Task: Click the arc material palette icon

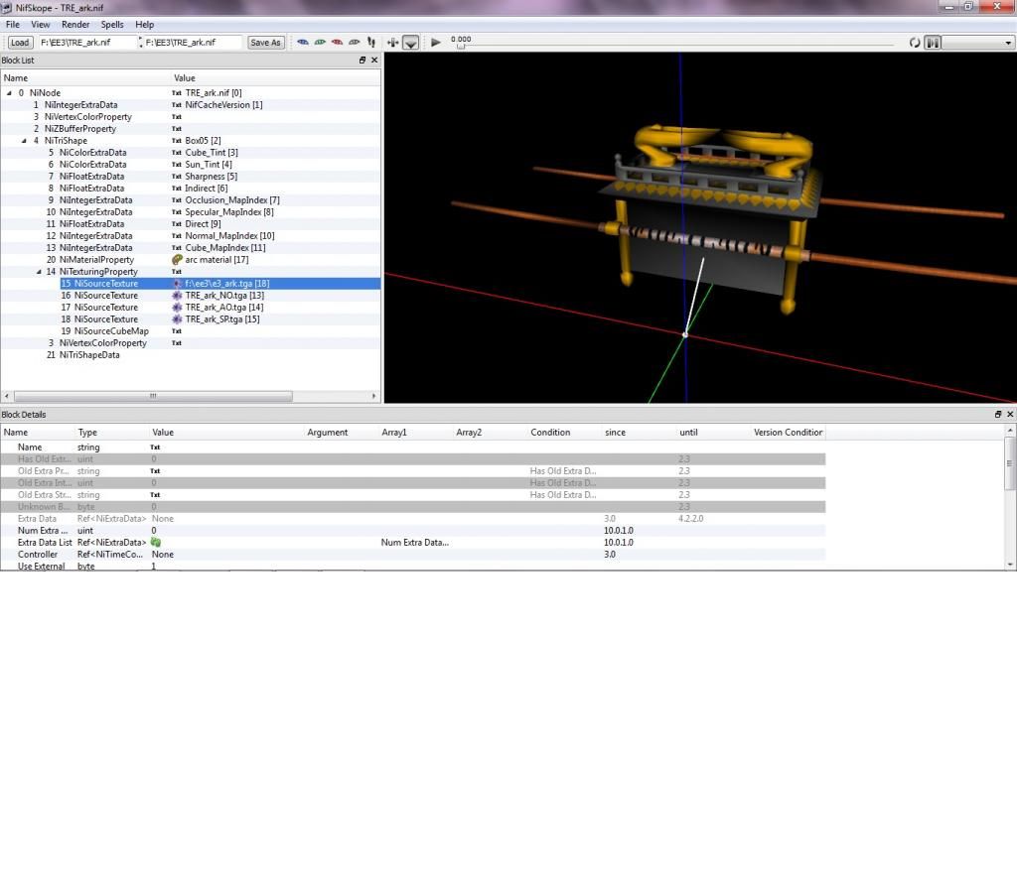Action: pyautogui.click(x=177, y=260)
